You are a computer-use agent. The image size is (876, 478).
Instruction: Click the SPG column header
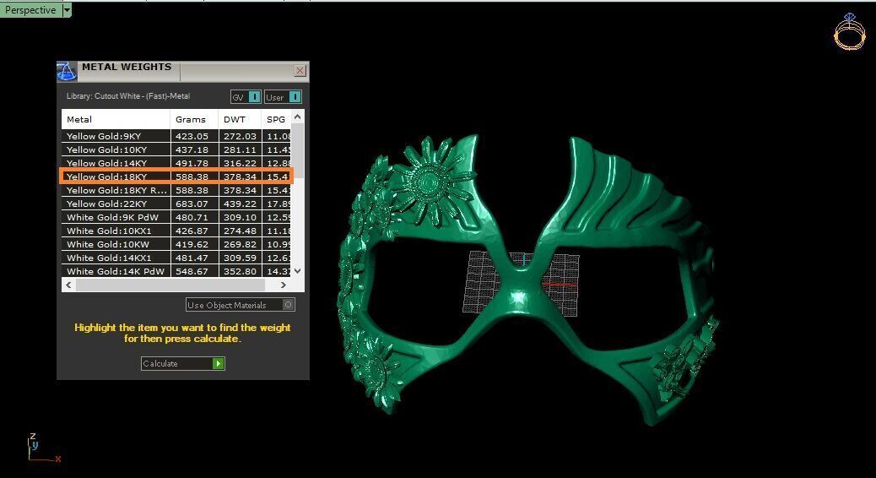pos(276,119)
